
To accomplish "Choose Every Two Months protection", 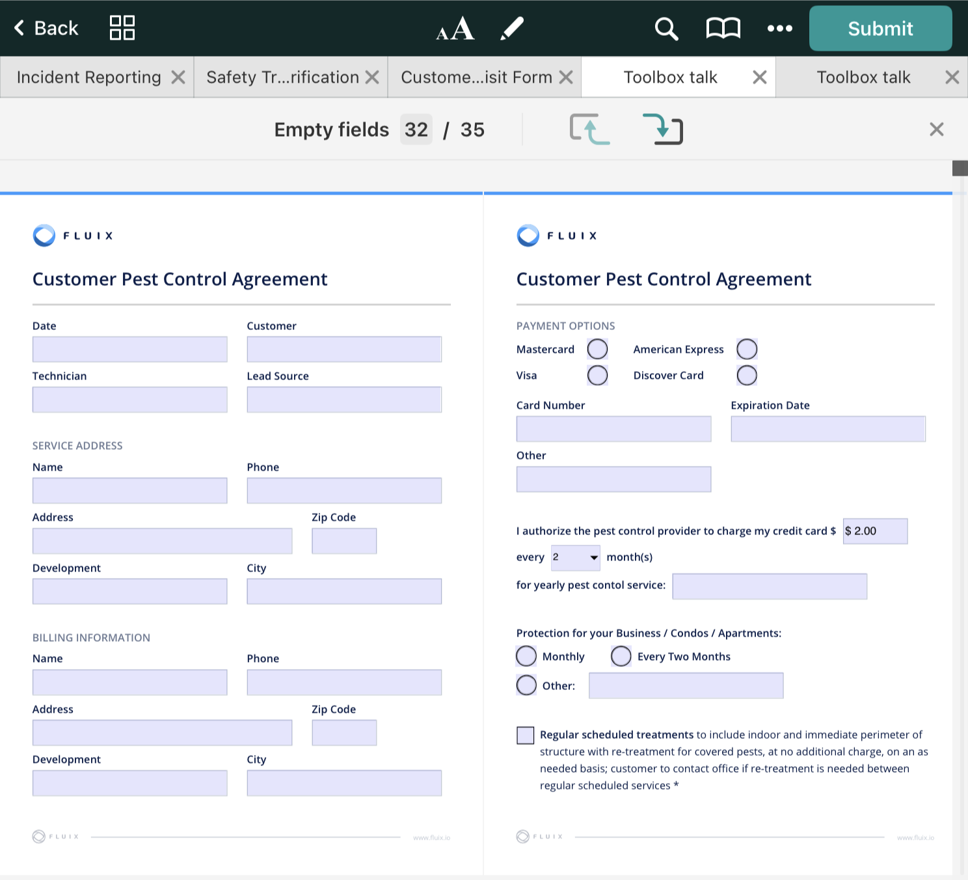I will click(621, 656).
